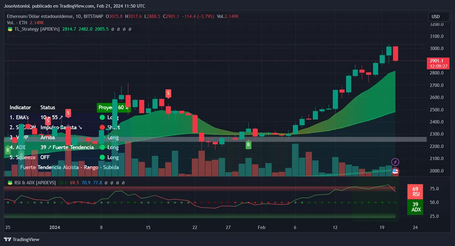Open the Ethereum/Dólar estadounidense symbol title

[x=42, y=16]
